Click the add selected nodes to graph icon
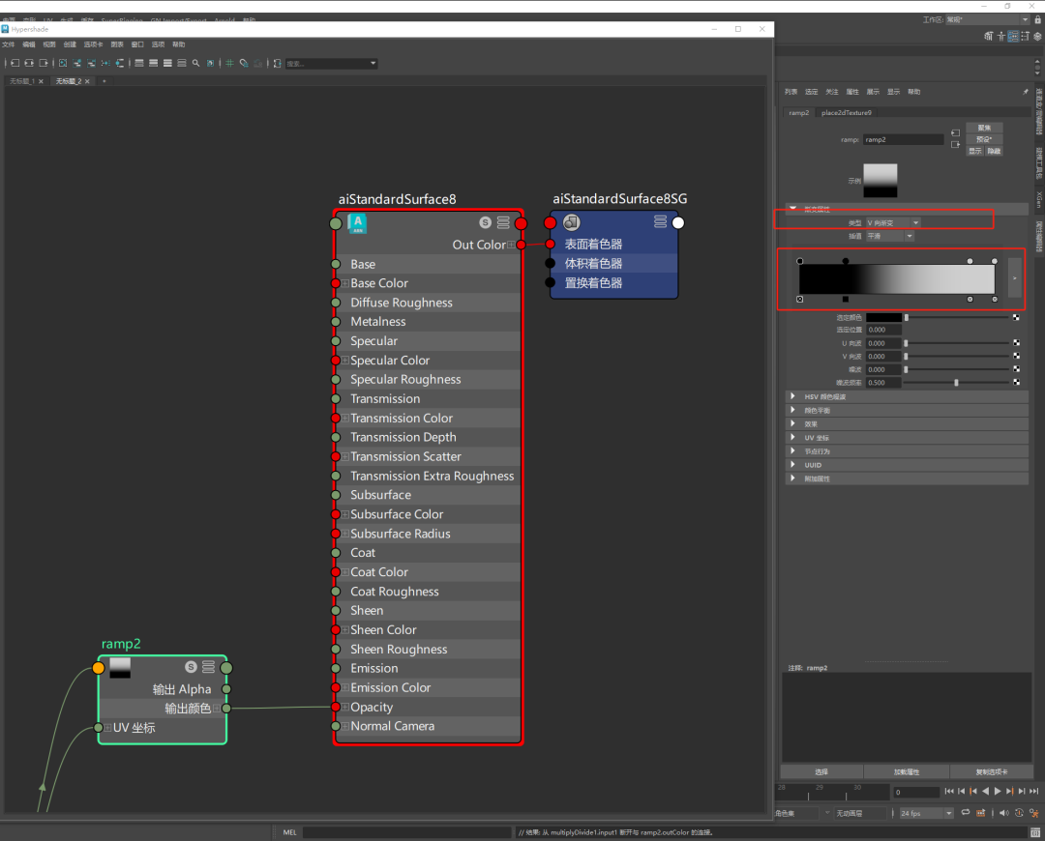Screen dimensions: 1045x841 coord(76,63)
